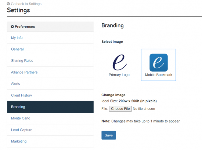Go to Lead Capture settings

[x=50, y=130]
